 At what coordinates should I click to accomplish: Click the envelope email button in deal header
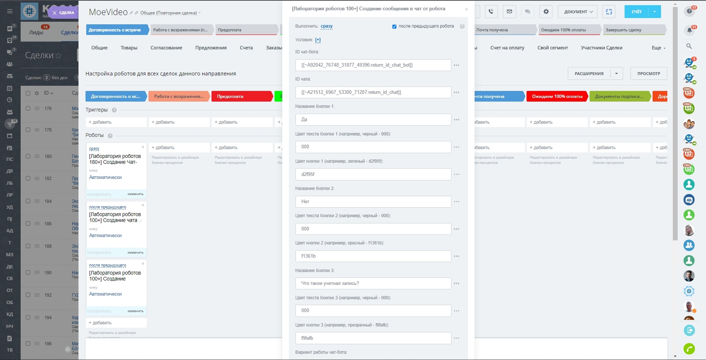pyautogui.click(x=509, y=11)
